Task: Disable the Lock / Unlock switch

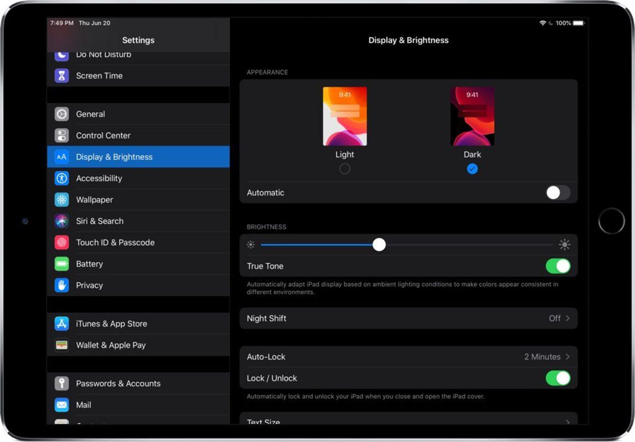Action: 558,378
